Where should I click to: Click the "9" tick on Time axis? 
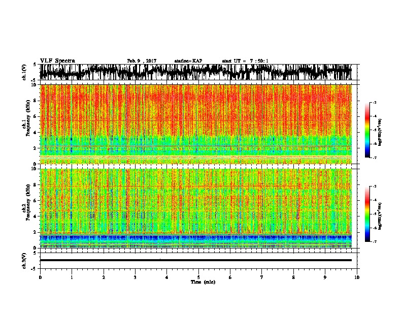click(325, 277)
